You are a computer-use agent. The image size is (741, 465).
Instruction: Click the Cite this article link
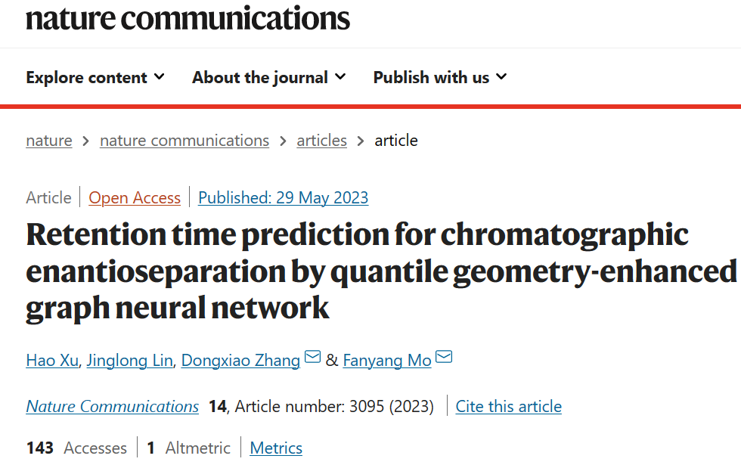click(x=508, y=407)
